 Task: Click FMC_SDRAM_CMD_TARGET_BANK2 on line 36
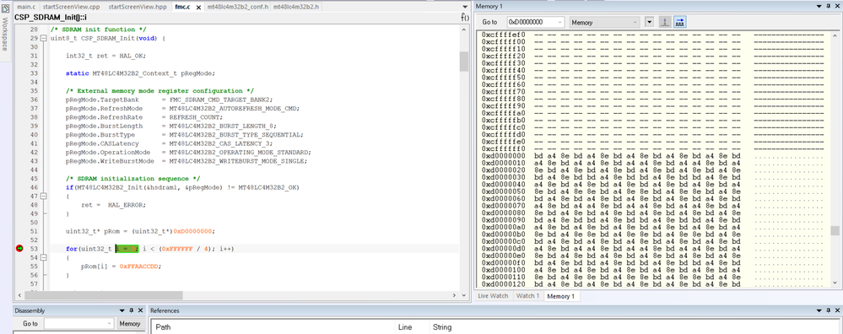(x=220, y=100)
